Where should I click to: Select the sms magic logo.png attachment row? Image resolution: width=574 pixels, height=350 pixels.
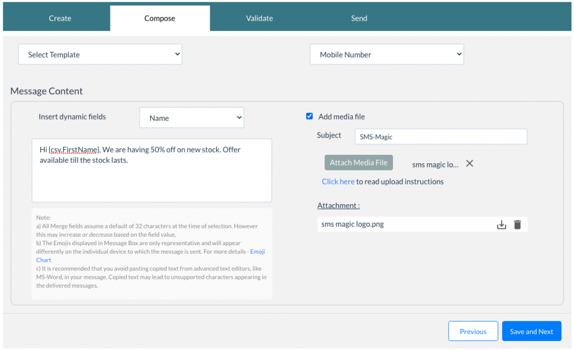click(x=392, y=224)
